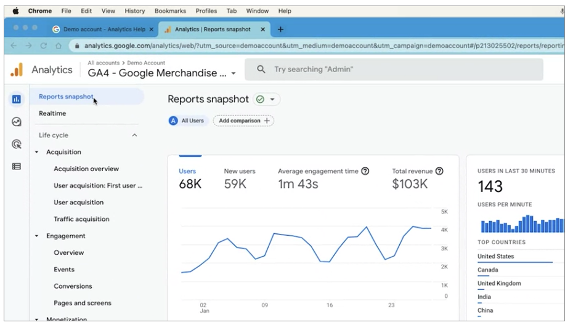The width and height of the screenshot is (573, 325).
Task: Open the Events report
Action: 64,270
